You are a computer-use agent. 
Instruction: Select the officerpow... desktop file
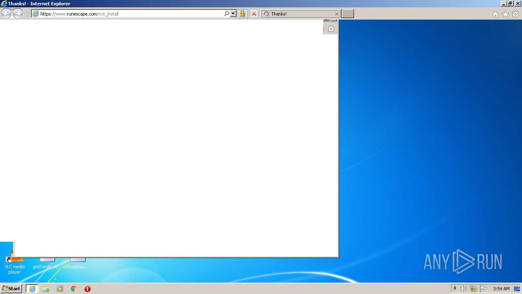(x=76, y=263)
